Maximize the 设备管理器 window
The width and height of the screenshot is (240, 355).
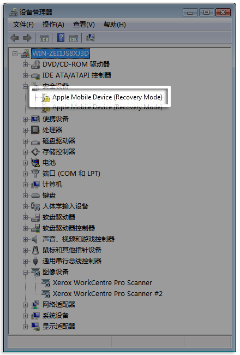pos(207,12)
